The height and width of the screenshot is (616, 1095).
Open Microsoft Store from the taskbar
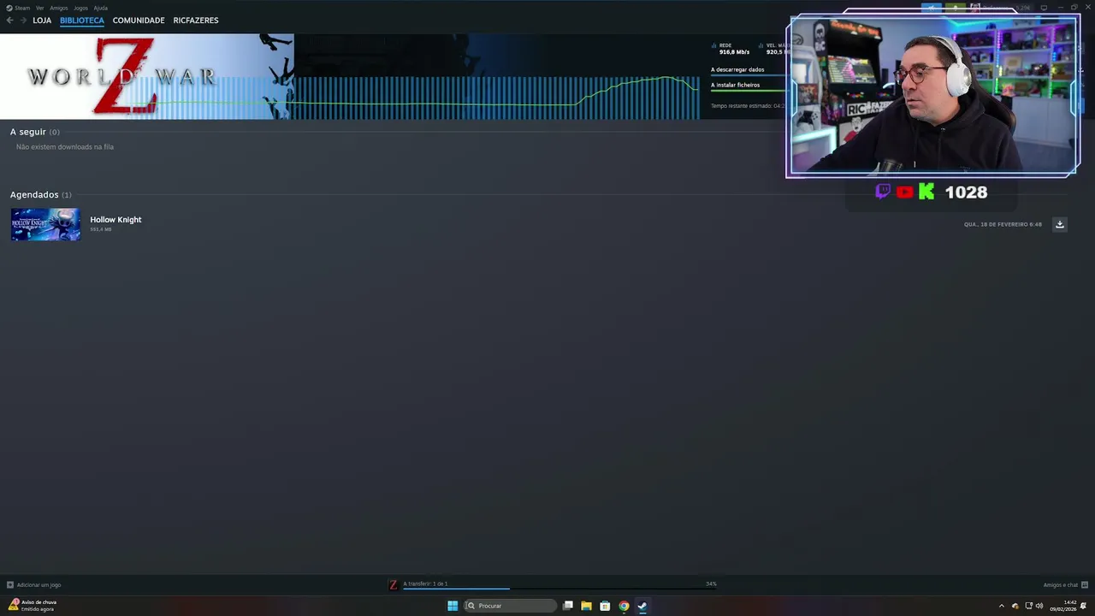605,606
